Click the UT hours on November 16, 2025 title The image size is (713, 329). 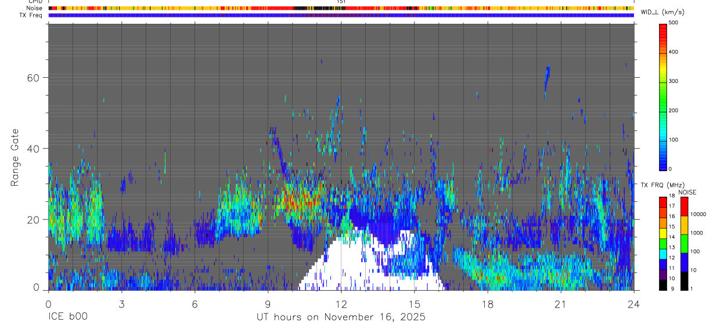341,317
